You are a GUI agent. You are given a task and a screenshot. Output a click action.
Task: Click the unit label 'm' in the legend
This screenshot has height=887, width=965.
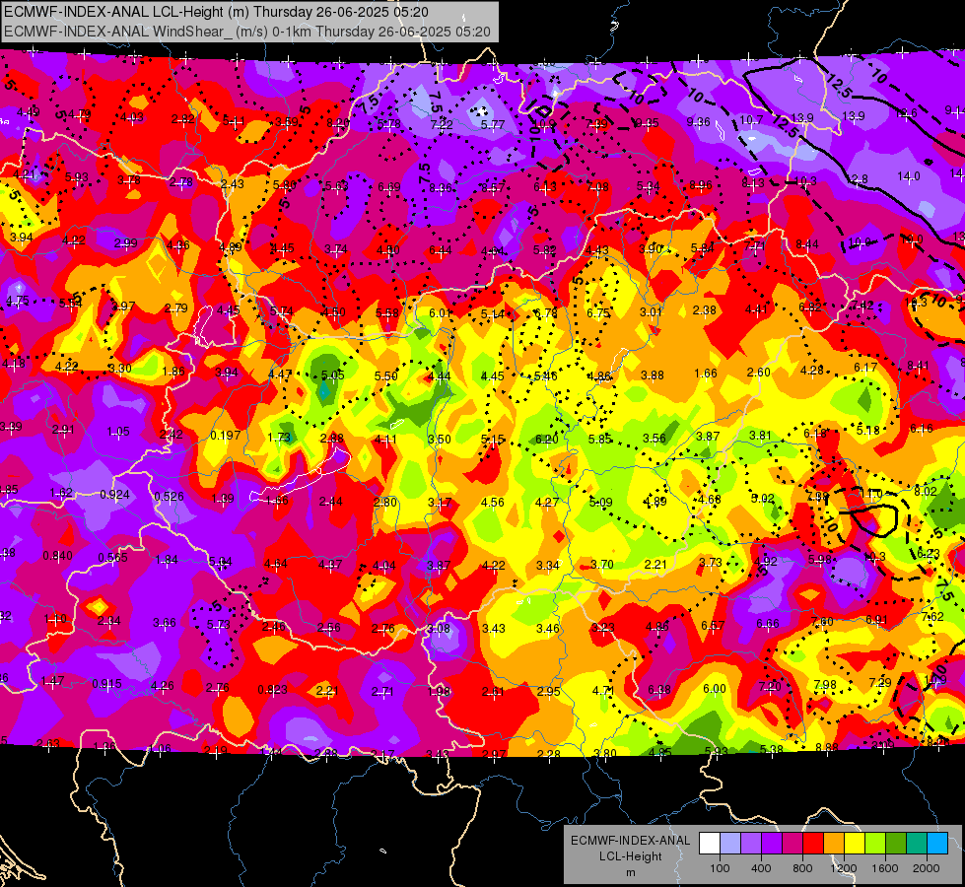click(x=630, y=872)
